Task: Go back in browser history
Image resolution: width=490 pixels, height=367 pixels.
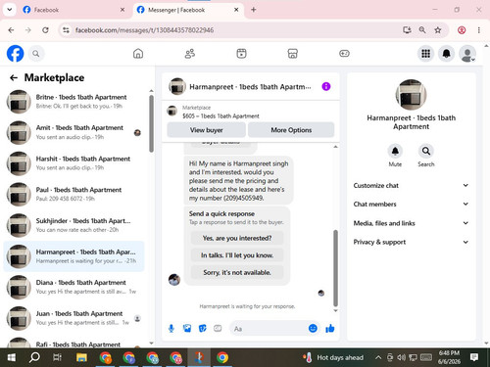Action: point(11,30)
